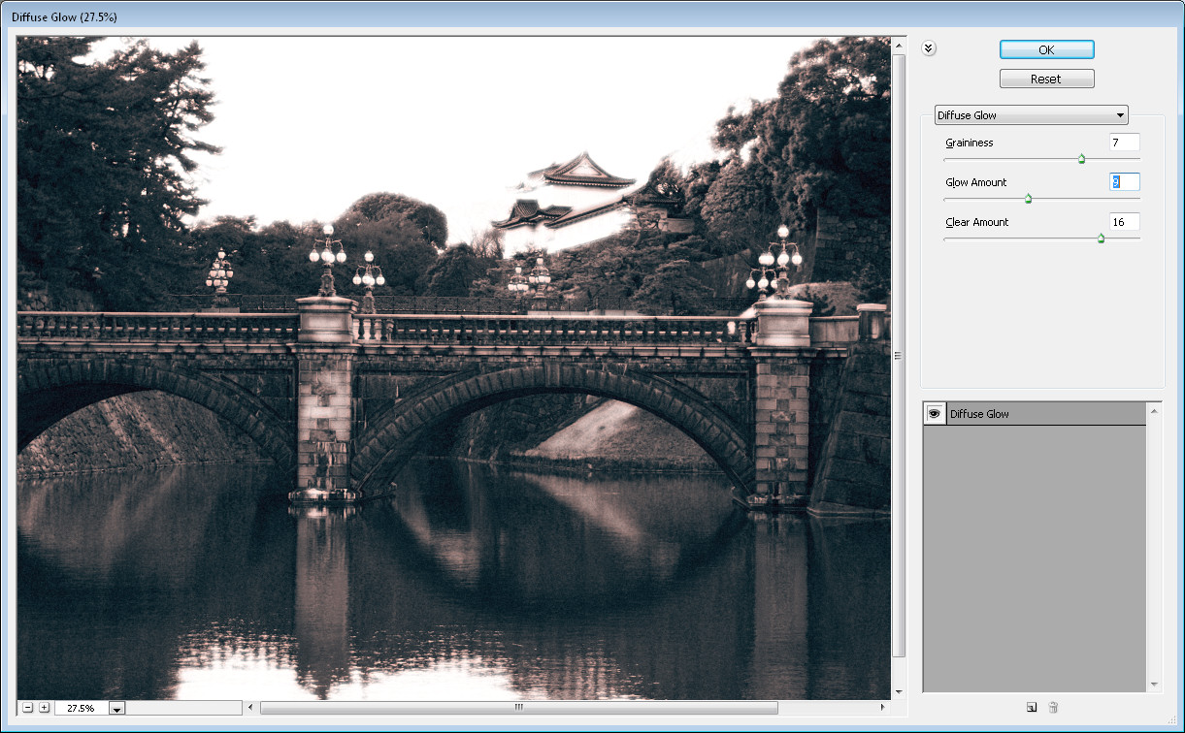Click the effect layers list scroll up arrow
Viewport: 1185px width, 733px height.
click(x=1154, y=410)
